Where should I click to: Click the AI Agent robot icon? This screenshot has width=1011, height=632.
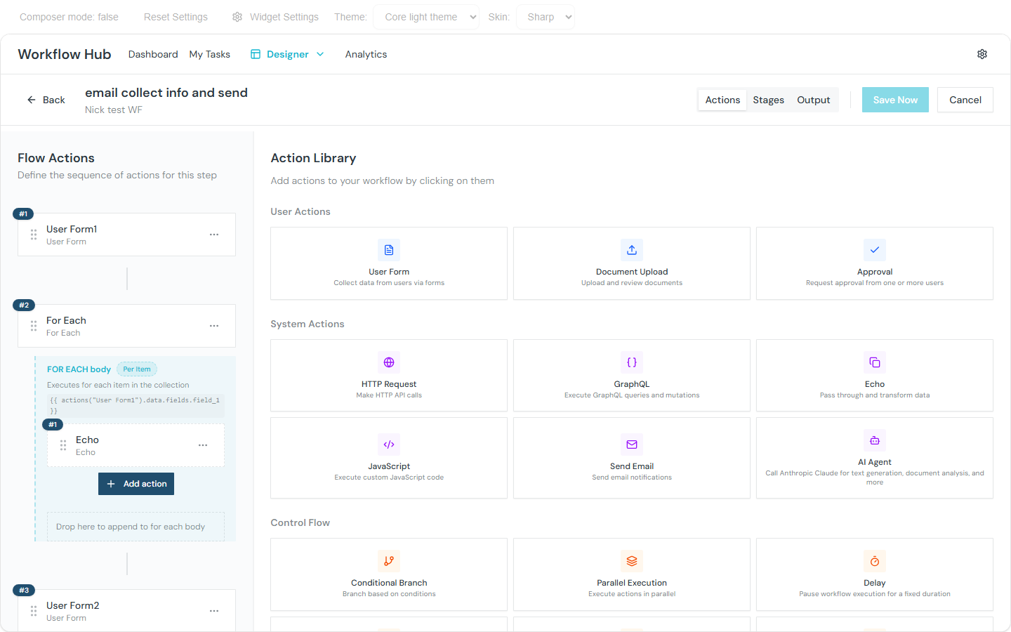[x=875, y=440]
